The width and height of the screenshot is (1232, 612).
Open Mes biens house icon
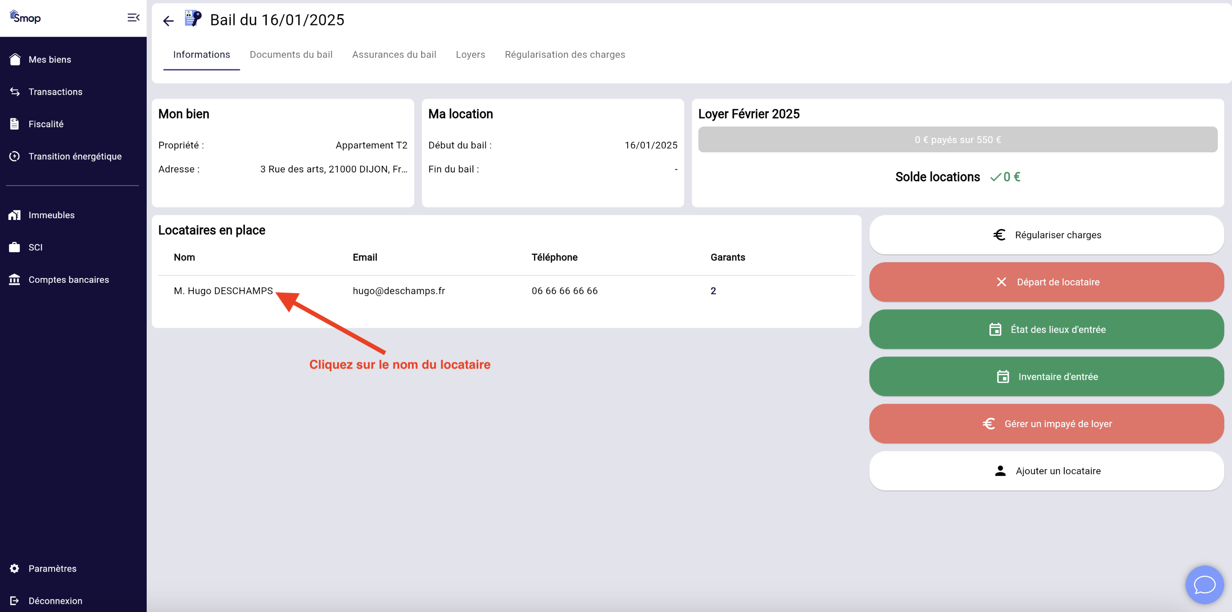coord(15,59)
